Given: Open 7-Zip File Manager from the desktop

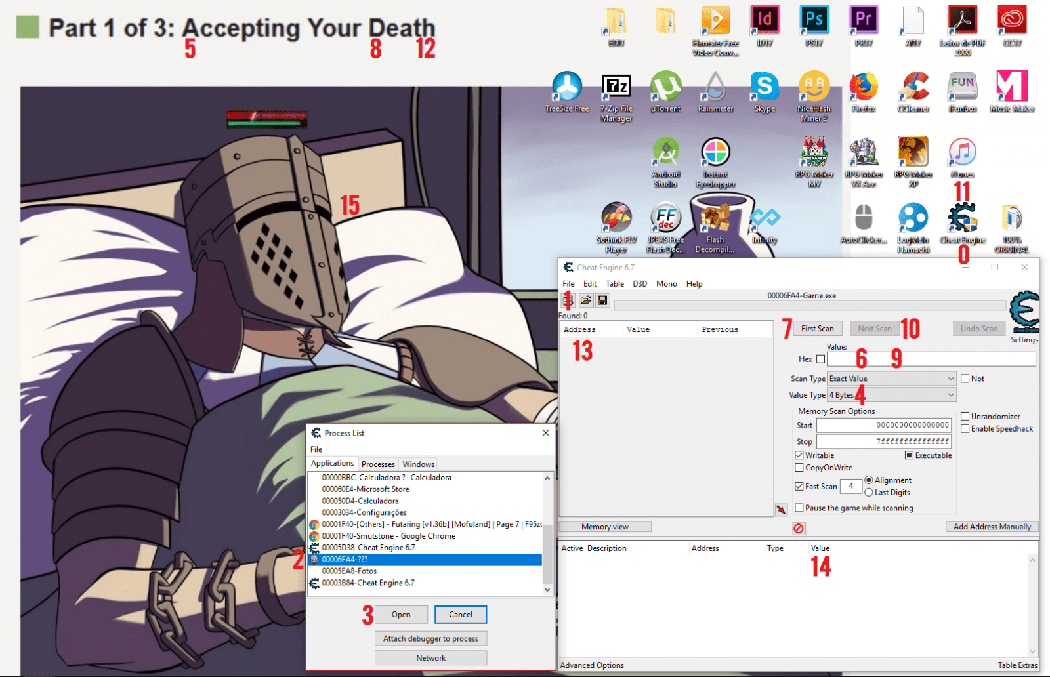Looking at the screenshot, I should click(617, 97).
